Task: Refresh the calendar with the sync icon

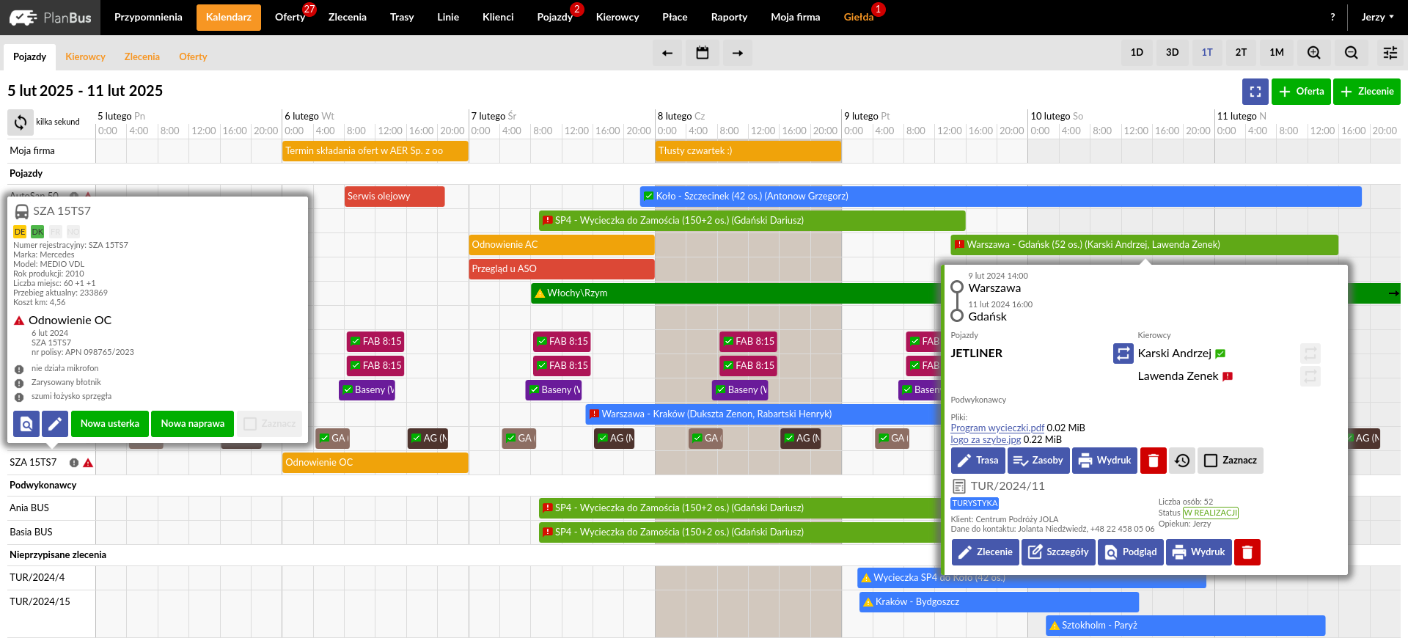Action: click(x=21, y=122)
